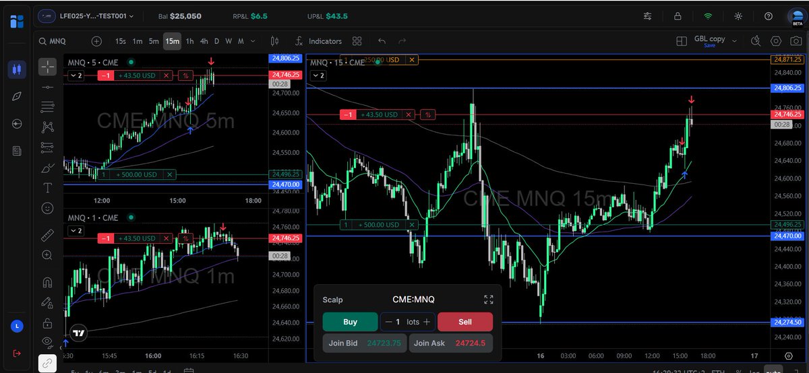Viewport: 809px width, 373px height.
Task: Add symbol with the plus circle button
Action: click(96, 41)
